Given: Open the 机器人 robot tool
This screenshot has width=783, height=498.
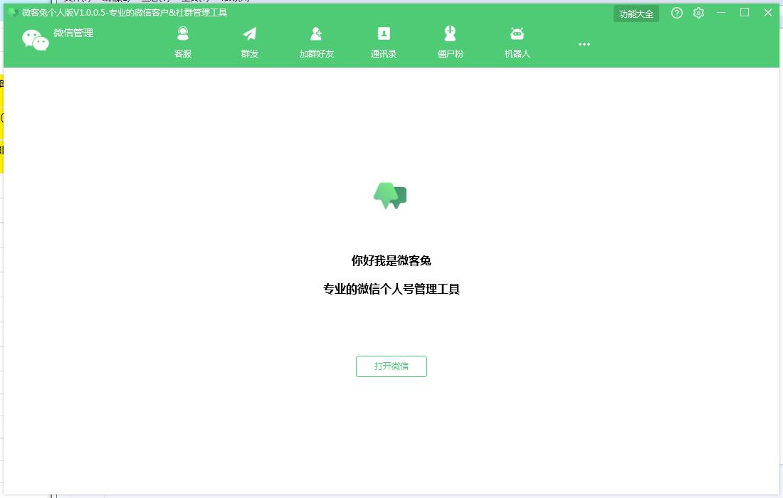Looking at the screenshot, I should (x=517, y=42).
